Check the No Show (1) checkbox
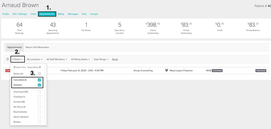Screen dimensions: 271x129 coord(40,107)
